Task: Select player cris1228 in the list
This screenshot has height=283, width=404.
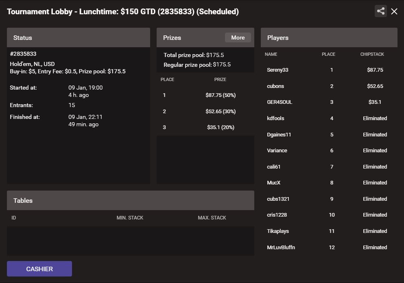Action: pyautogui.click(x=329, y=215)
